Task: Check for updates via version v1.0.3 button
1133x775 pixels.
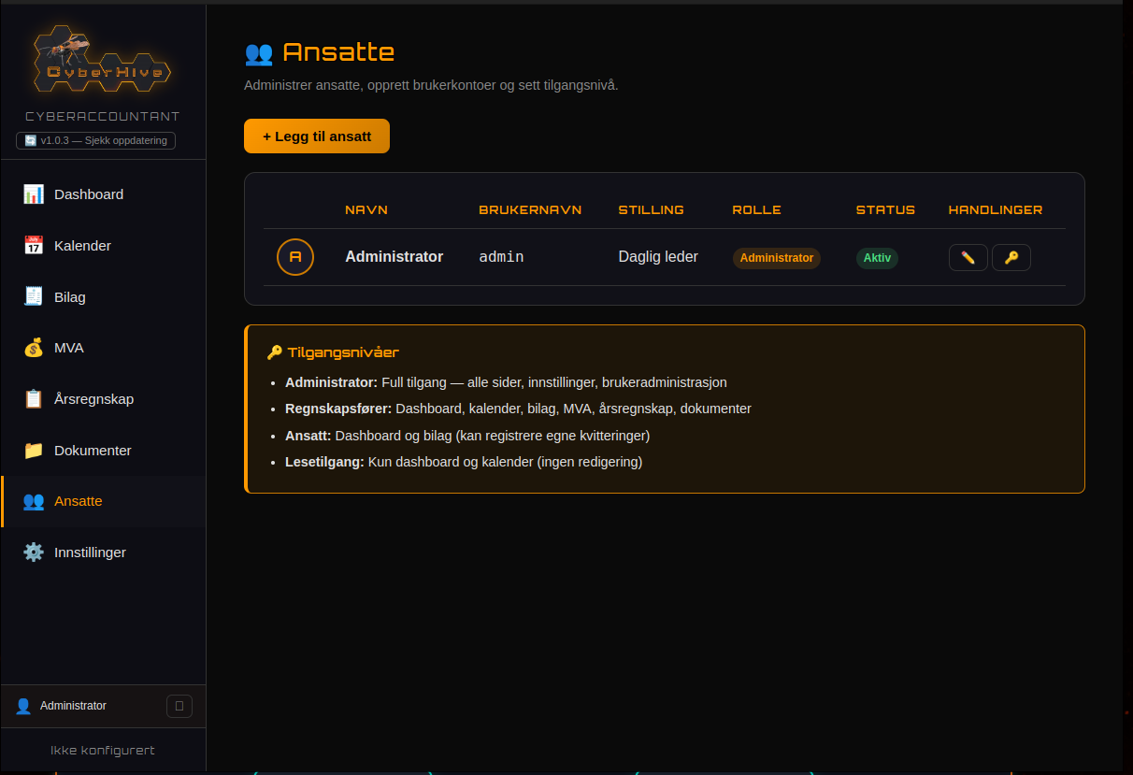Action: point(95,140)
